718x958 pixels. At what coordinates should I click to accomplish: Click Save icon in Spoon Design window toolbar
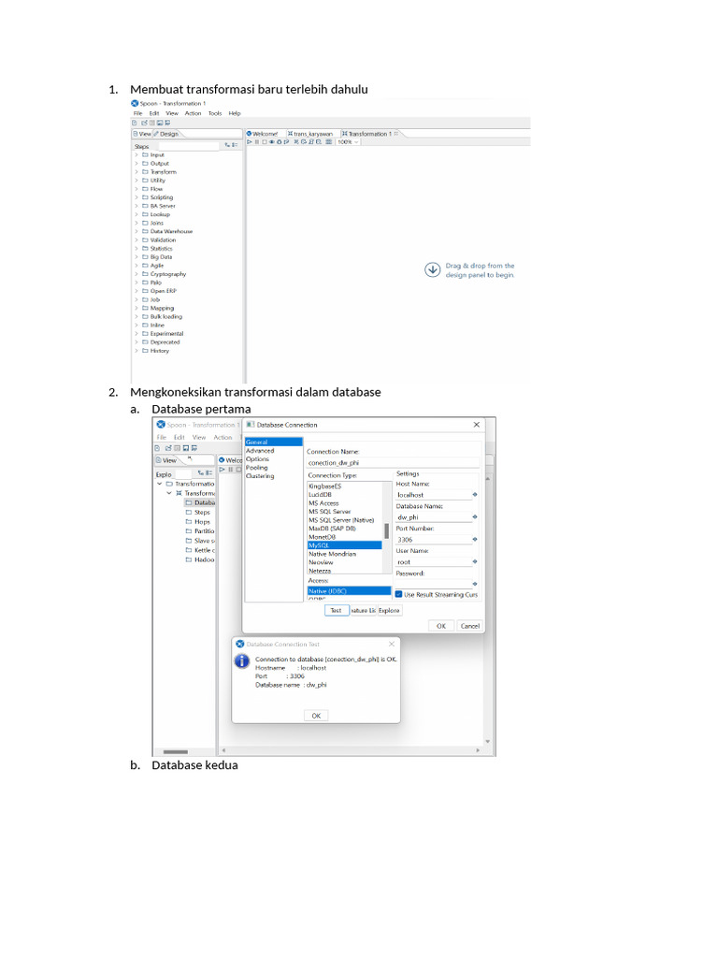pyautogui.click(x=160, y=123)
